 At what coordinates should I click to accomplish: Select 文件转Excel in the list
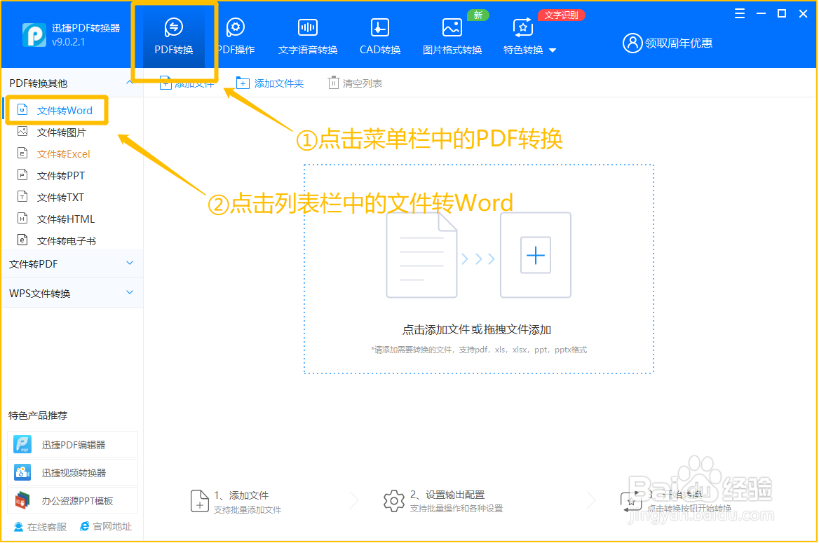click(63, 154)
